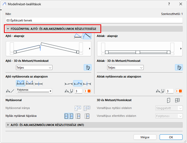Click the Ajtó - alaprajz label

pos(15,36)
